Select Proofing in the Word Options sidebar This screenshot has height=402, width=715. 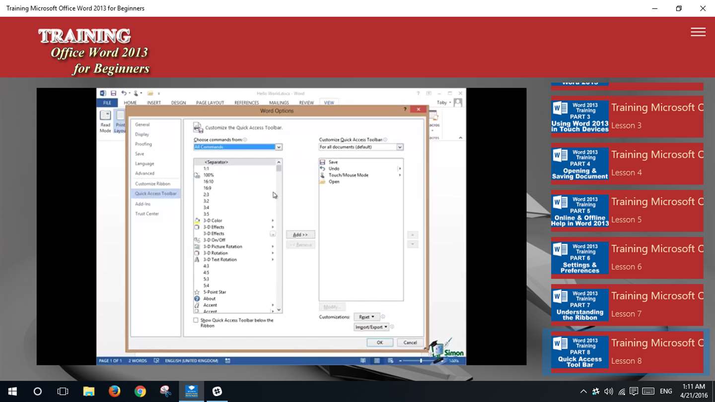pos(143,144)
